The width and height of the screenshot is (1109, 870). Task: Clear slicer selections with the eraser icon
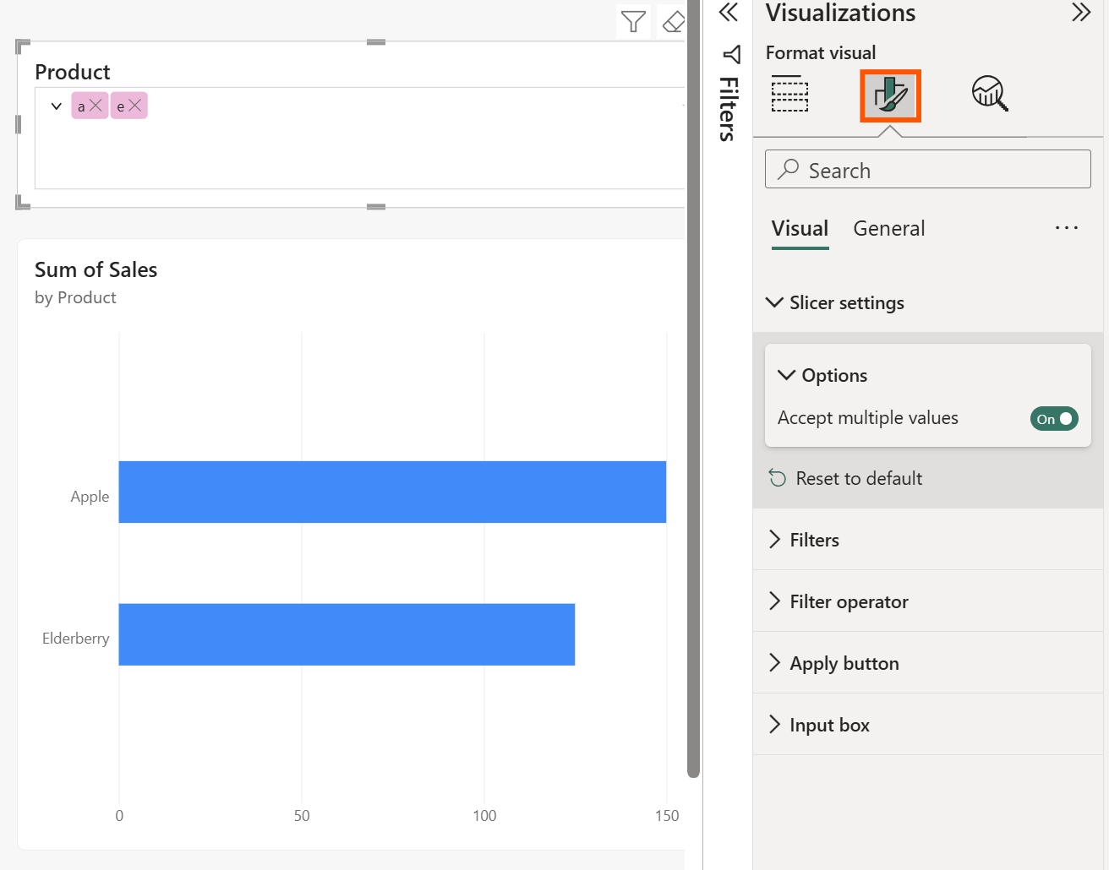point(674,22)
